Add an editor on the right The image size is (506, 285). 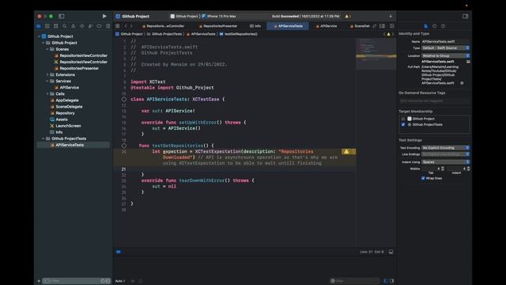pos(392,26)
